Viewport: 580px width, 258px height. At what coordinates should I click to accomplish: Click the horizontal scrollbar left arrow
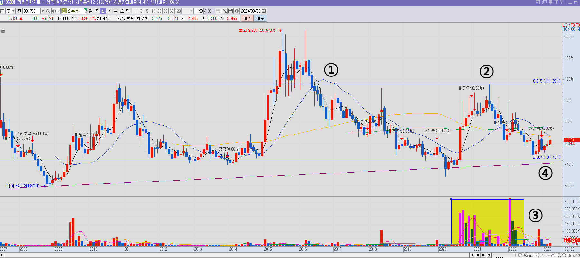[1, 255]
